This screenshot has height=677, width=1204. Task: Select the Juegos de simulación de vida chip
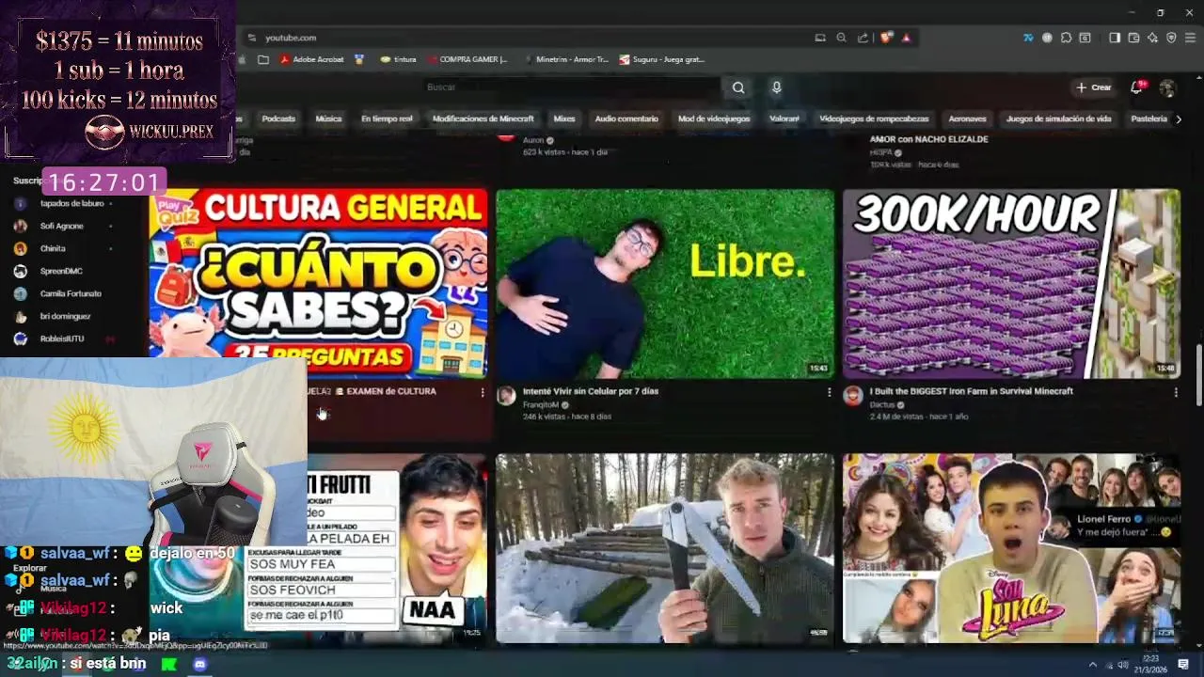click(1058, 118)
